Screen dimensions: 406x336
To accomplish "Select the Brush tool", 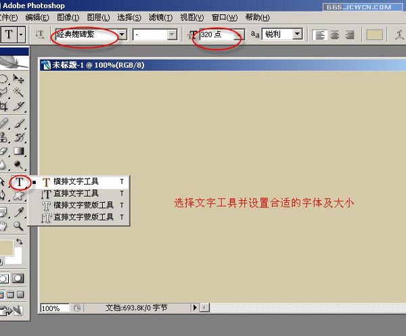I will coord(19,123).
